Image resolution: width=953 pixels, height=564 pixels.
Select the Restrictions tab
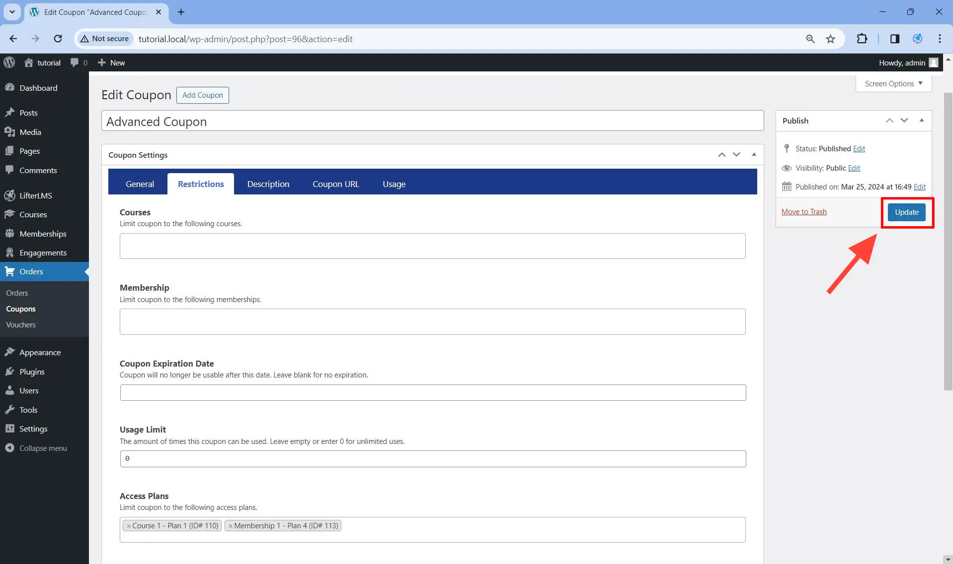[201, 184]
